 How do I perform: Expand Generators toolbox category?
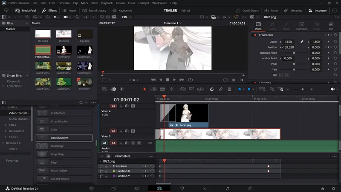[x=6, y=131]
